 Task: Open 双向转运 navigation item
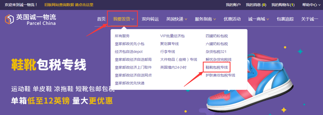click(x=150, y=19)
